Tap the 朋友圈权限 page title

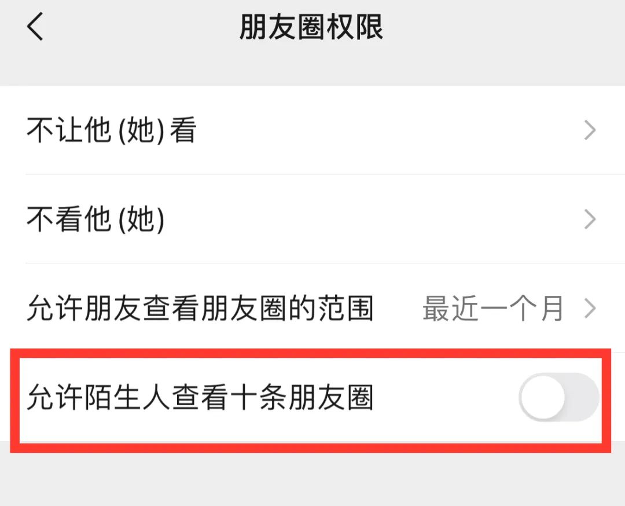311,27
